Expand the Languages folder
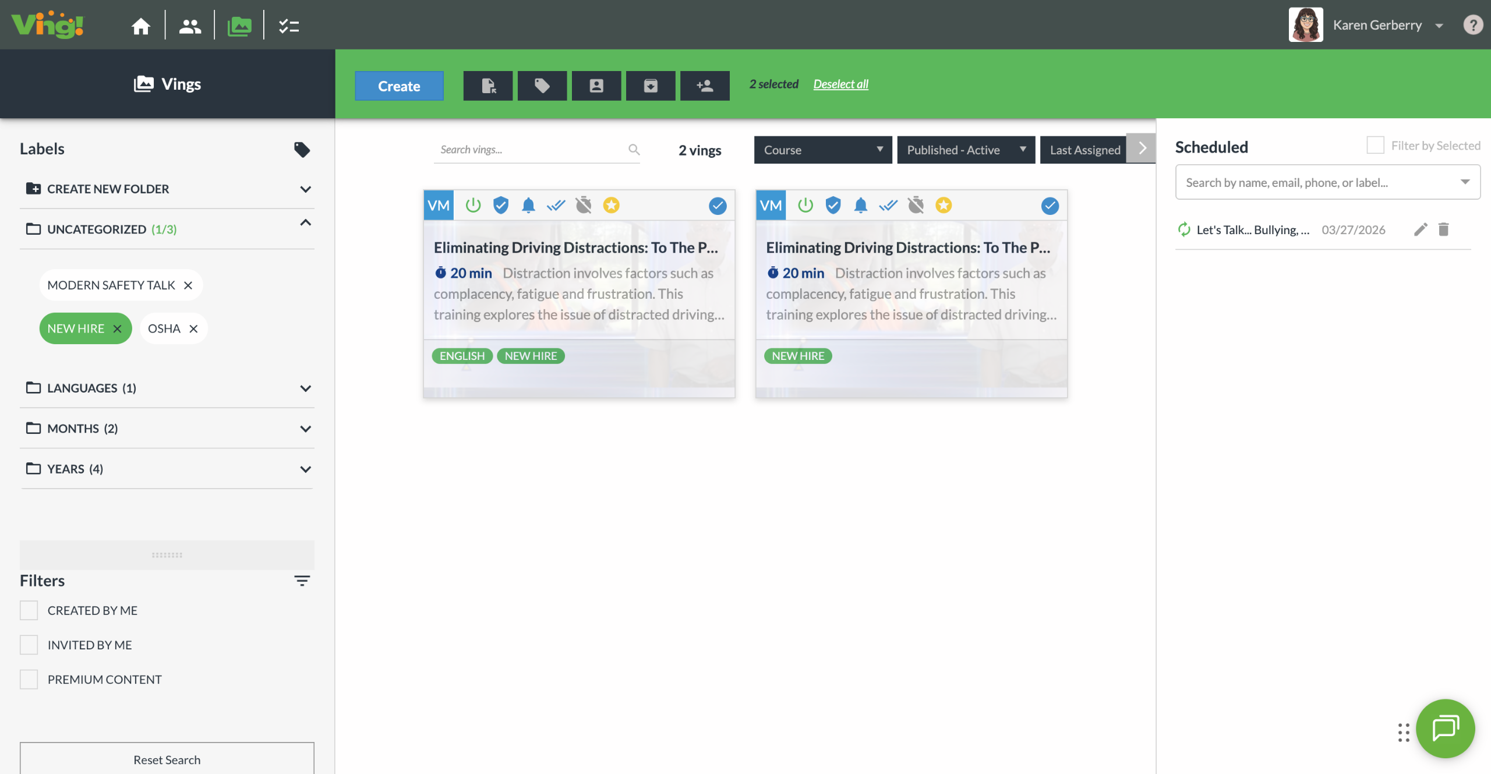The width and height of the screenshot is (1491, 774). click(305, 388)
